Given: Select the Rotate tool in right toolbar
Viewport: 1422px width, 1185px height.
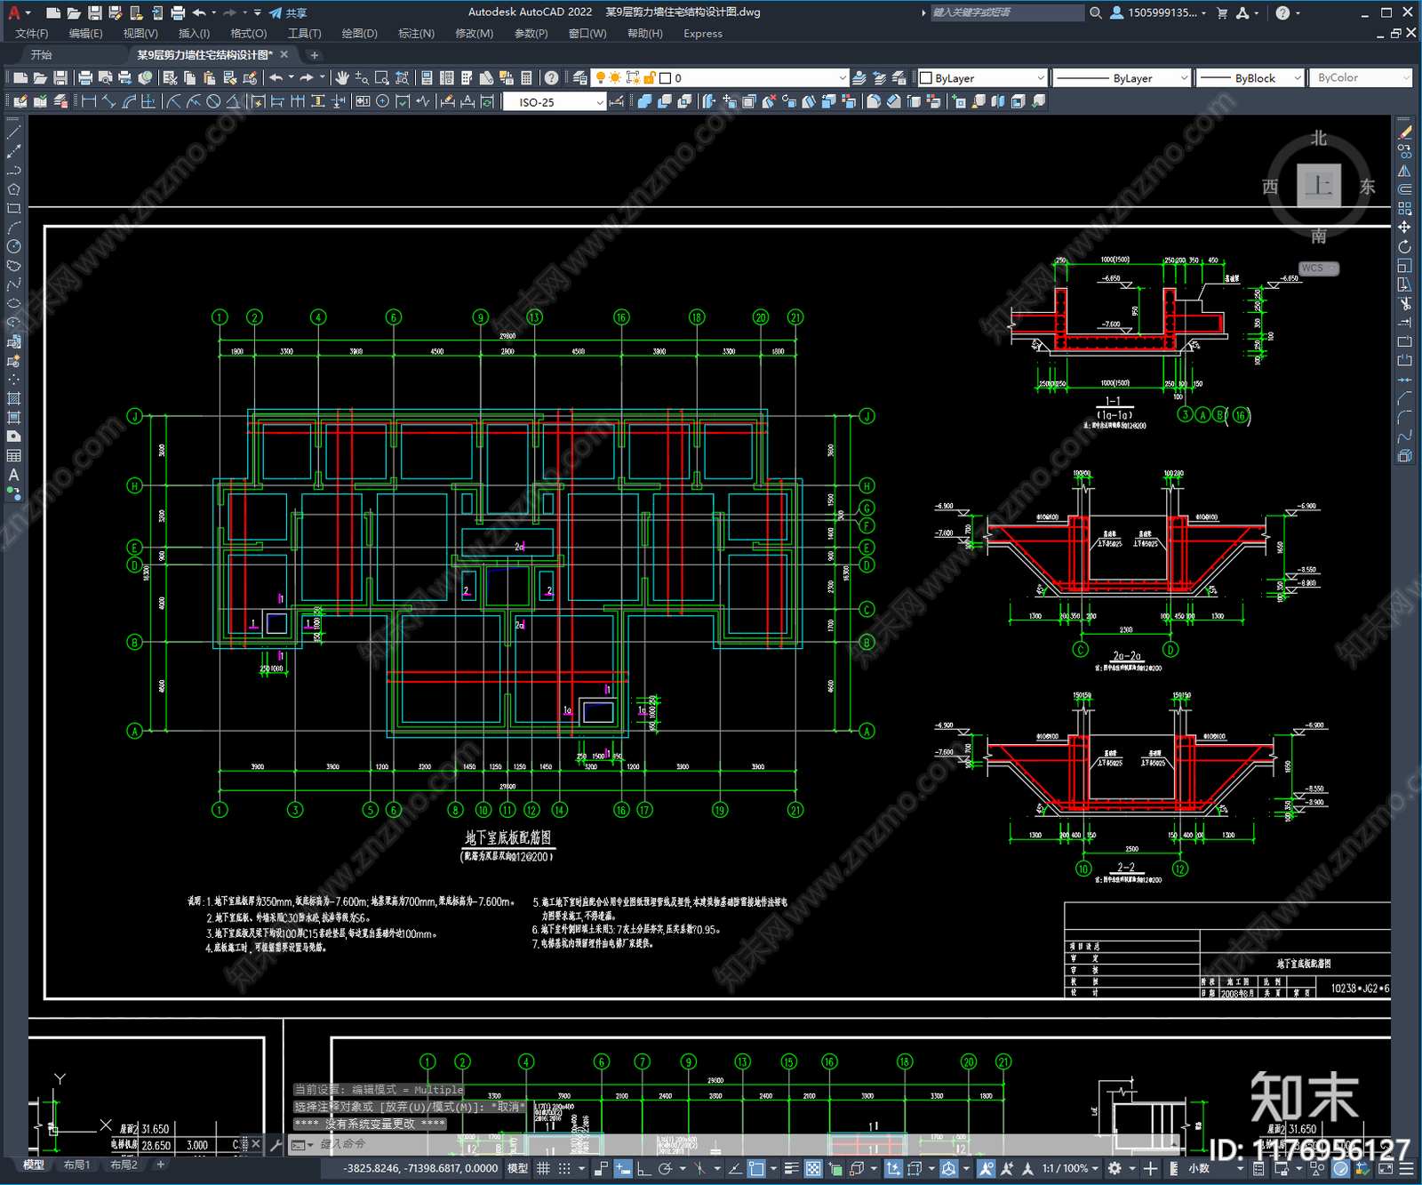Looking at the screenshot, I should click(1404, 246).
